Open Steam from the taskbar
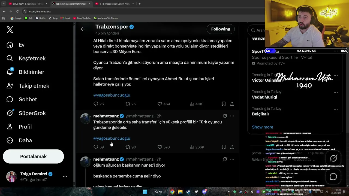Viewport: 349px width, 196px height. click(188, 192)
